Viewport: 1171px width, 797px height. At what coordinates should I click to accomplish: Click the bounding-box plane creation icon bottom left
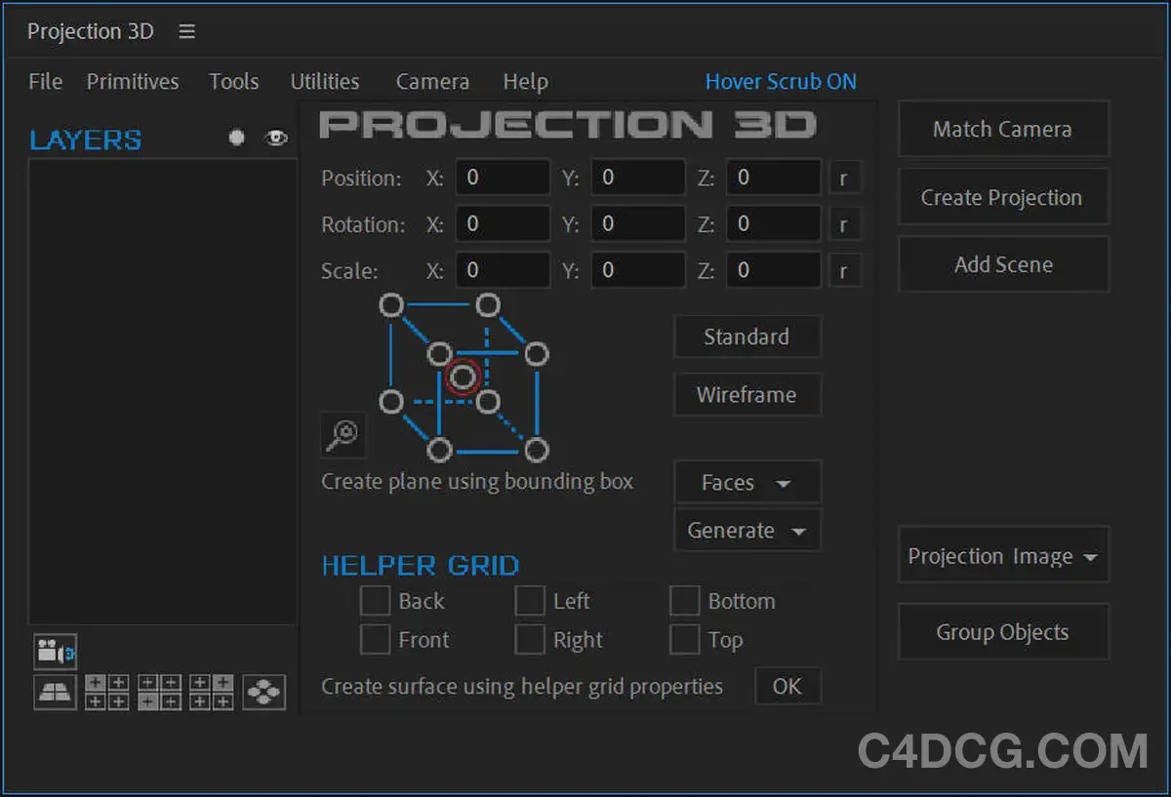point(55,693)
